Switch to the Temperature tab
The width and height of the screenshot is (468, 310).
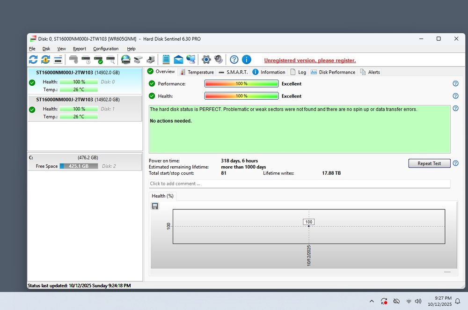click(197, 72)
